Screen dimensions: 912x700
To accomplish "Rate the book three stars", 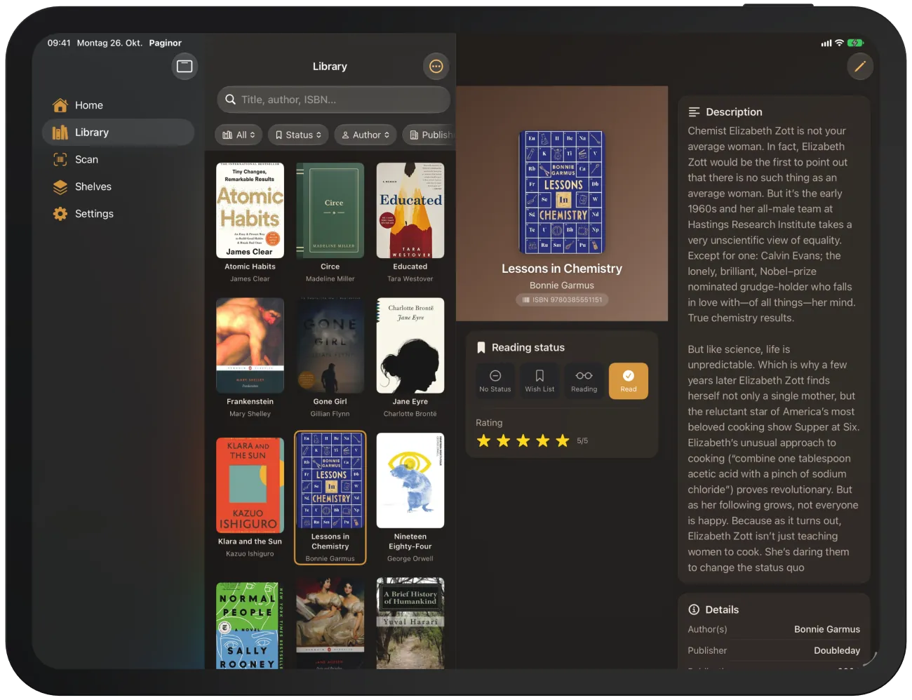I will (x=523, y=440).
